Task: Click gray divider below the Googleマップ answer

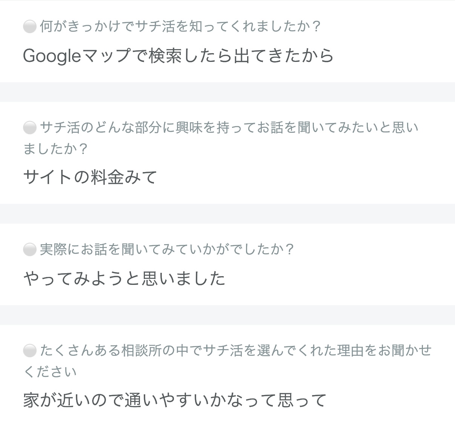Action: coord(227,92)
